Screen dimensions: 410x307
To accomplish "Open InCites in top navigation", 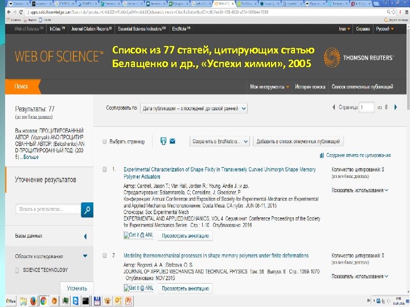I will (57, 29).
